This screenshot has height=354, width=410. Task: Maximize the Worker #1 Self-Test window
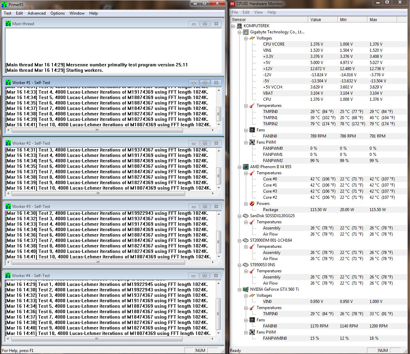tap(205, 83)
